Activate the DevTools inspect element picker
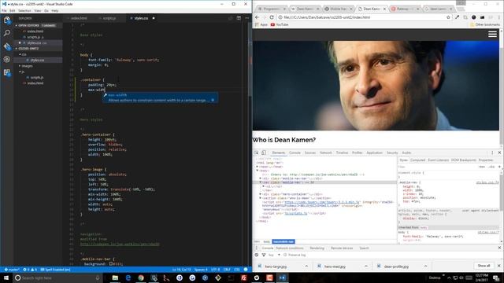The width and height of the screenshot is (504, 283). pyautogui.click(x=257, y=153)
